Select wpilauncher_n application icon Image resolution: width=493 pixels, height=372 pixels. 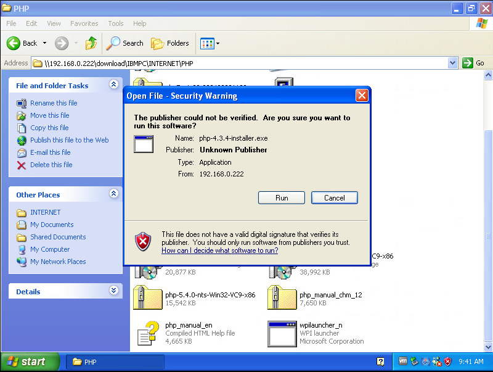[x=282, y=334]
